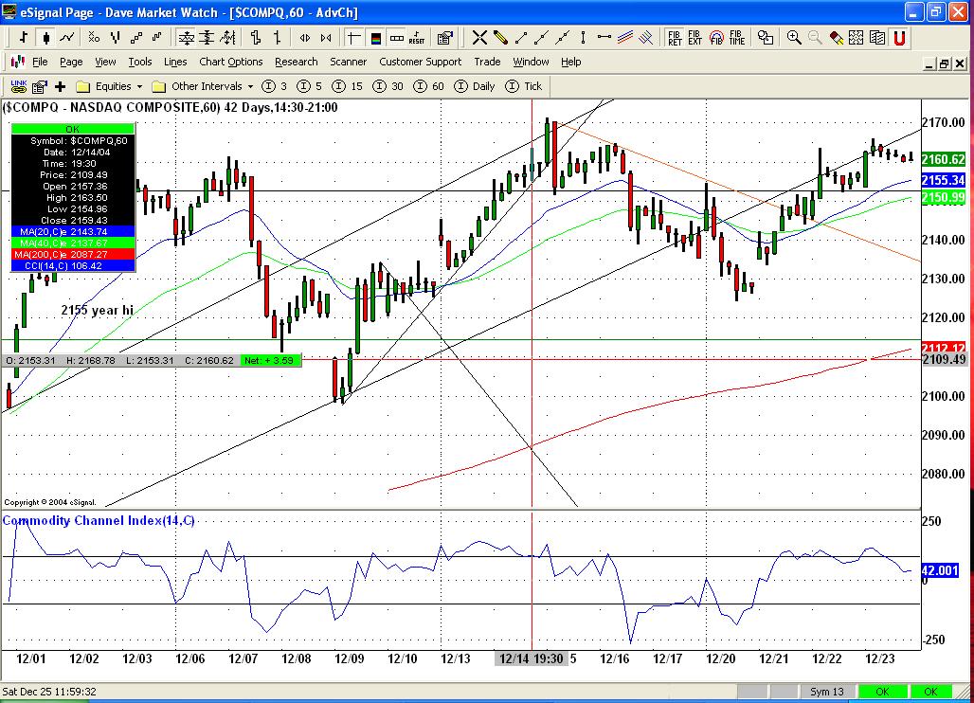Open the View menu
This screenshot has width=974, height=703.
tap(105, 63)
